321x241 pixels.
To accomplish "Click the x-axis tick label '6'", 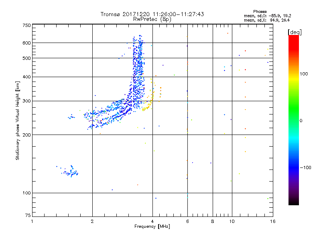I will tap(188, 221).
